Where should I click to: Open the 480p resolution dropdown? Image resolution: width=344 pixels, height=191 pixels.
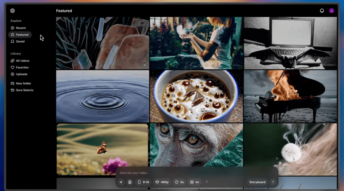[x=162, y=182]
